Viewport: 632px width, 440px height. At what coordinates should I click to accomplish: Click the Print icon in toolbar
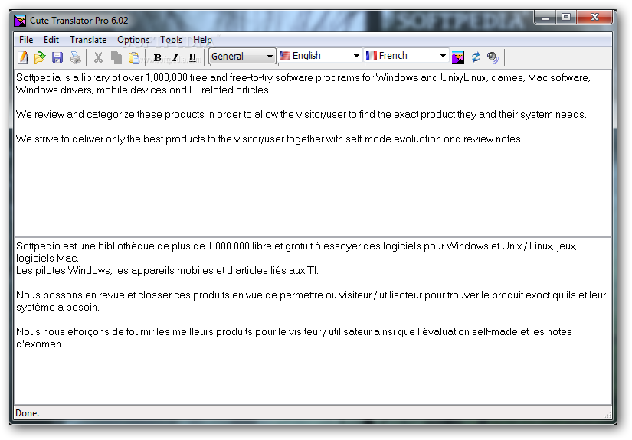coord(75,57)
